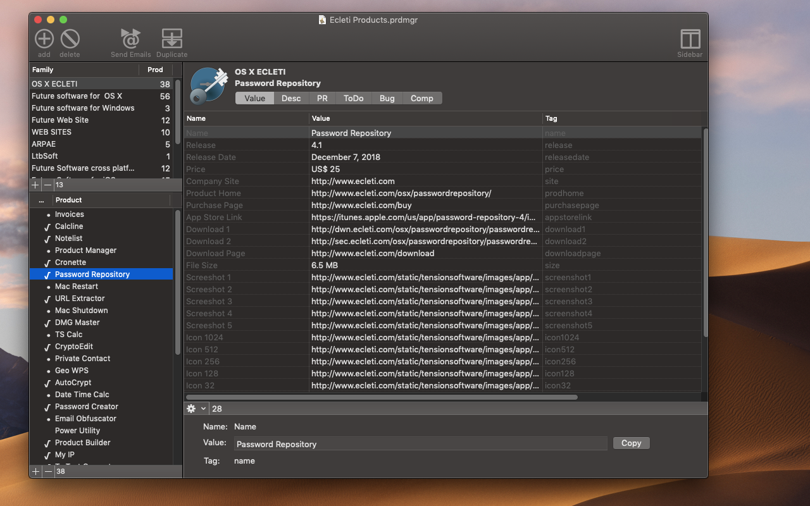
Task: Switch to the ToDo tab
Action: (x=353, y=98)
